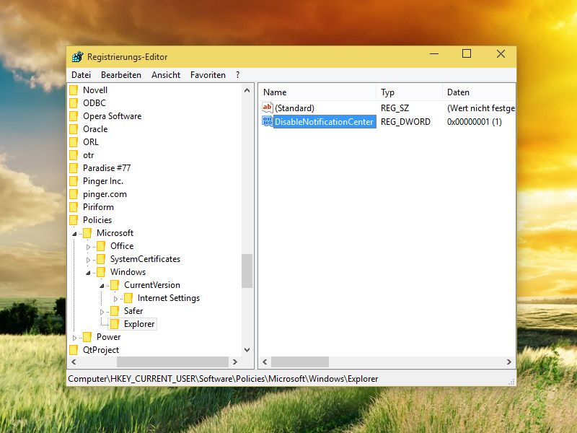Click the tree pane scroll left arrow
This screenshot has width=577, height=433.
(74, 362)
